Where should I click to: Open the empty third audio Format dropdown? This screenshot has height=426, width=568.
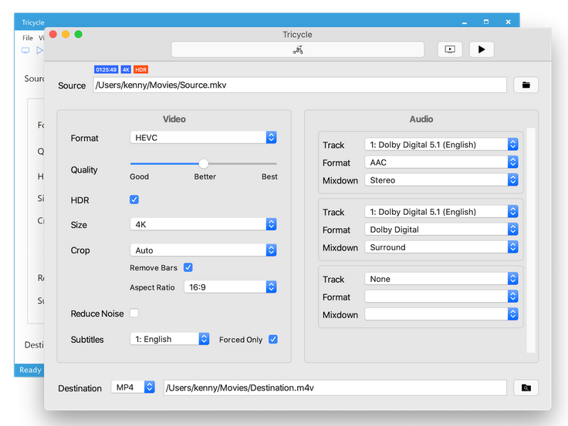pos(441,297)
